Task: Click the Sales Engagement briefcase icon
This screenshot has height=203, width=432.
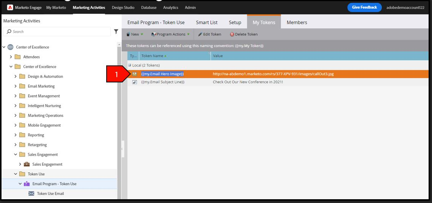Action: point(27,164)
